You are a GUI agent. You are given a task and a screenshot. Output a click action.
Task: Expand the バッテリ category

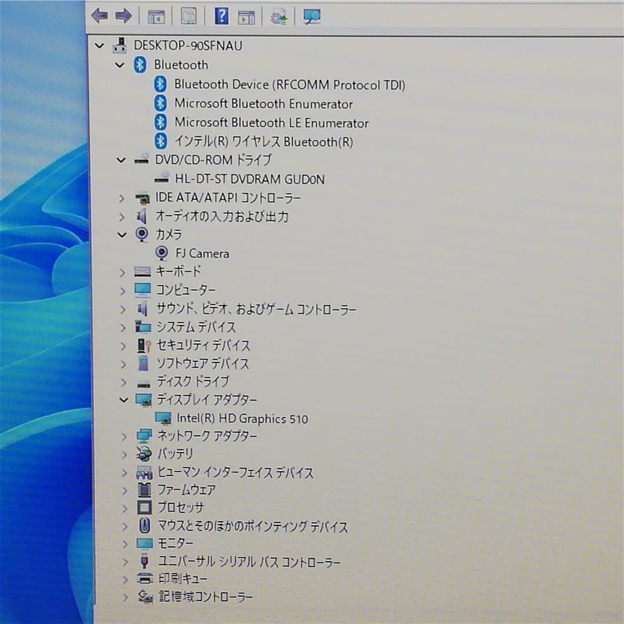[124, 454]
